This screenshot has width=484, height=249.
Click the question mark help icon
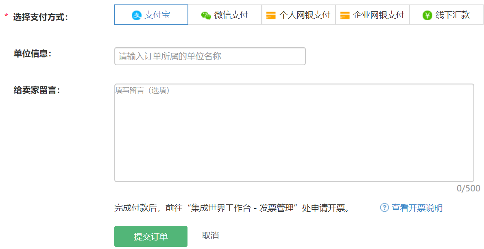[x=384, y=208]
